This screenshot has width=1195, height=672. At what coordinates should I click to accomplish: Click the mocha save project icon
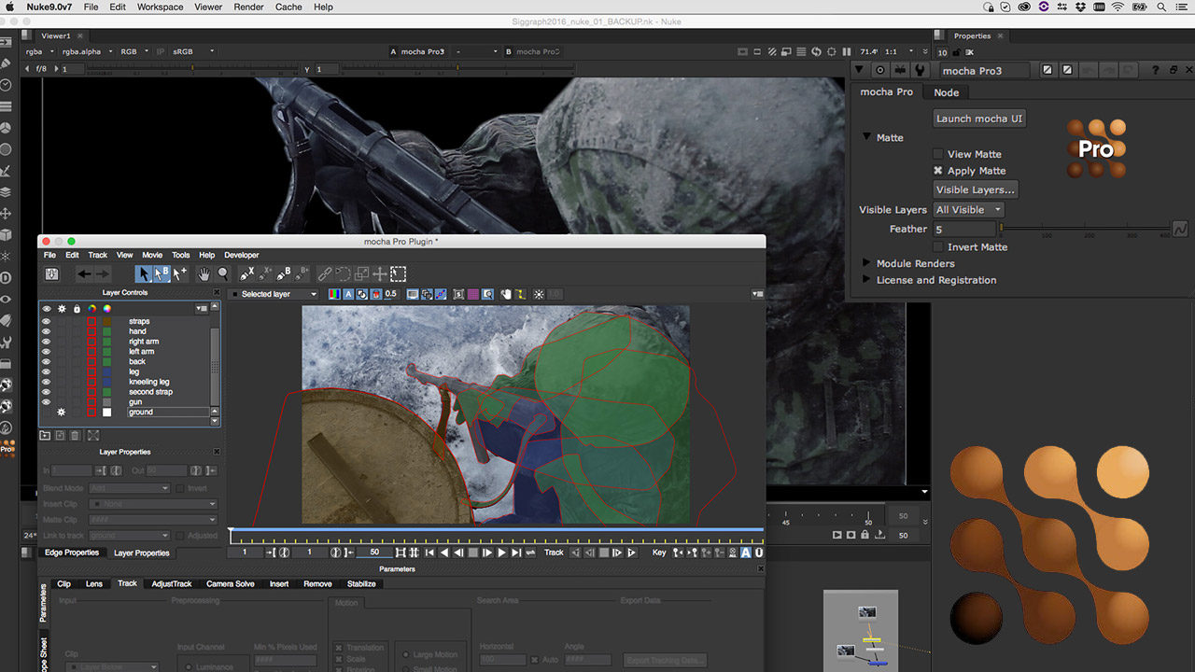tap(52, 273)
